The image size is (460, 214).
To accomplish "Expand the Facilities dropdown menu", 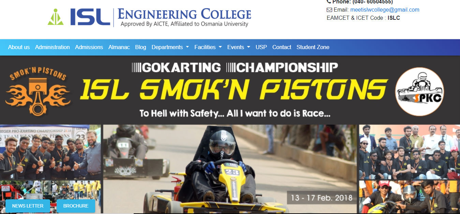I will (208, 47).
